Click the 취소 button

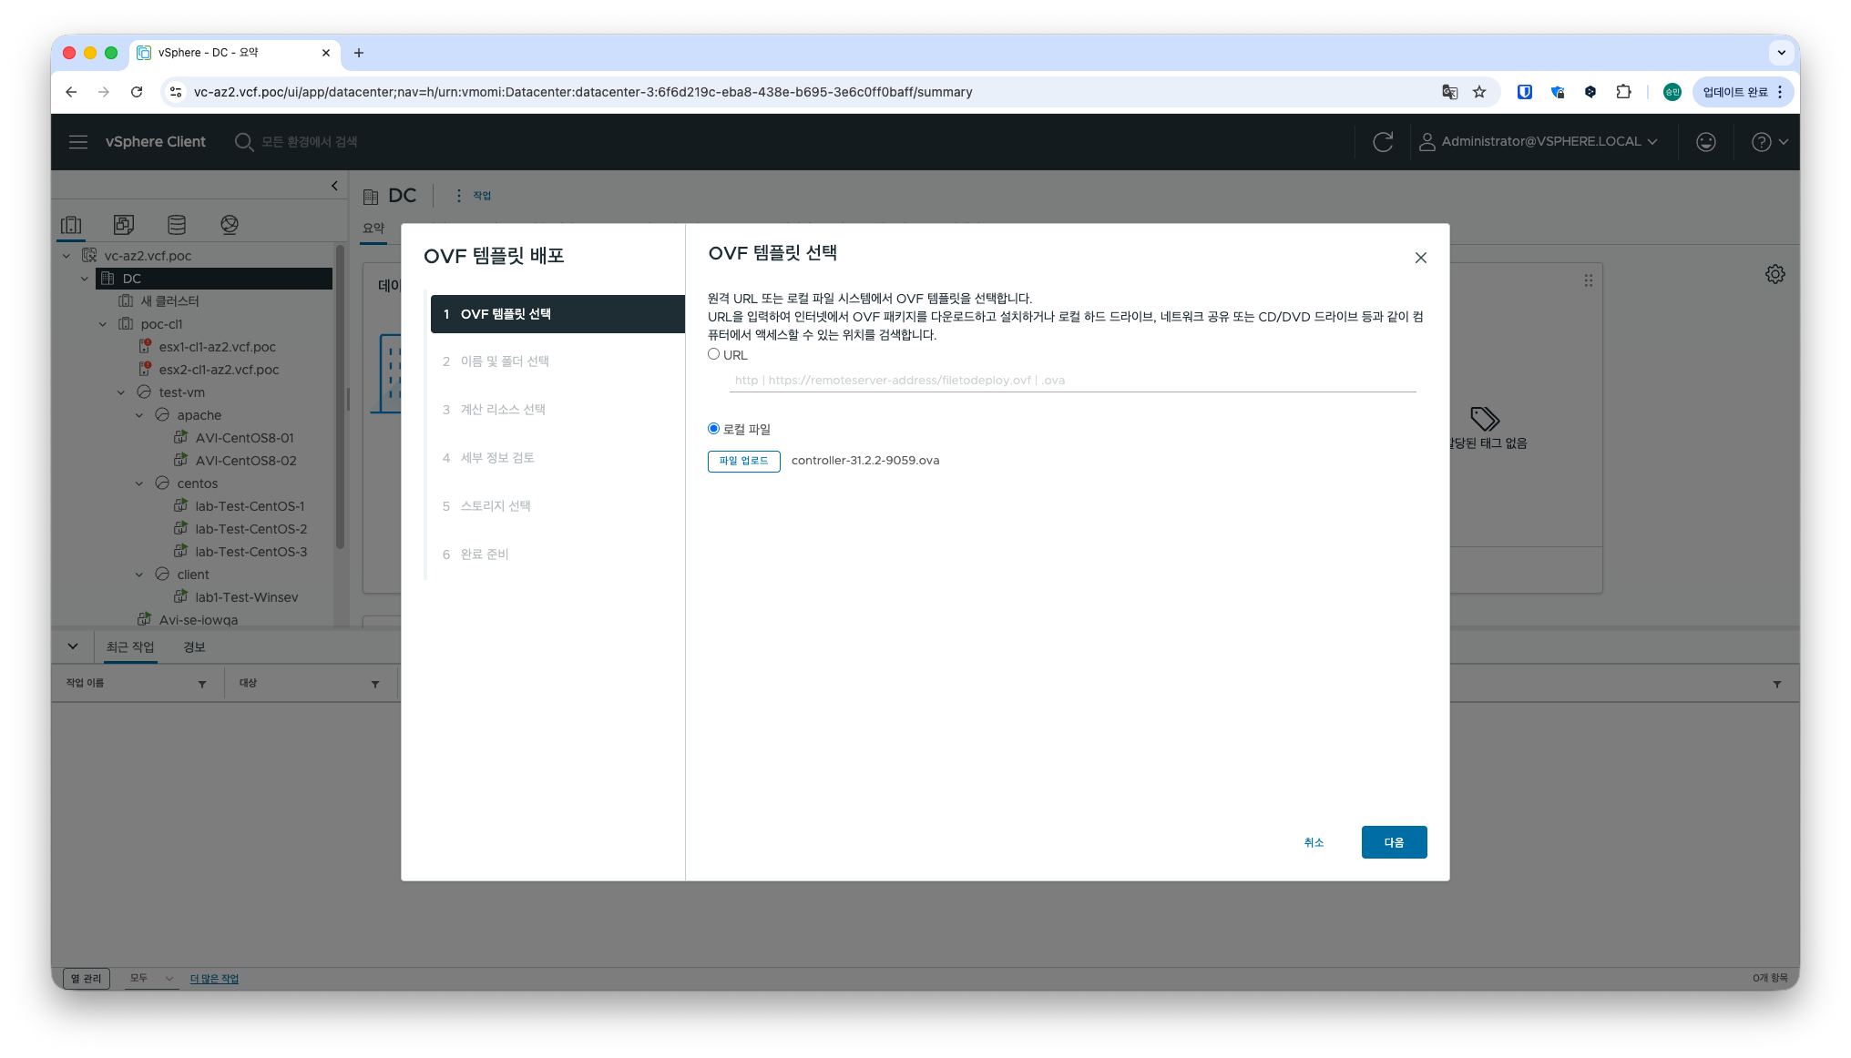point(1314,842)
